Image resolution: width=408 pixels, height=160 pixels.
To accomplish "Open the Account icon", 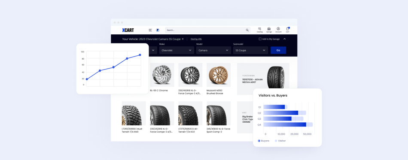I will [278, 30].
